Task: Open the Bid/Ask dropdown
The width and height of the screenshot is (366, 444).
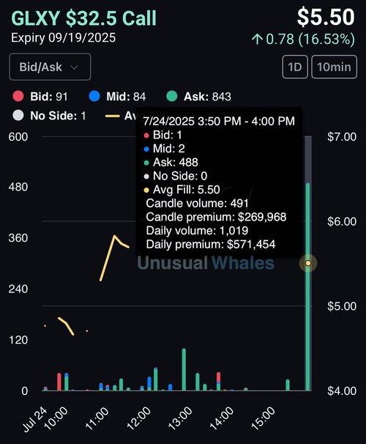Action: click(x=50, y=67)
